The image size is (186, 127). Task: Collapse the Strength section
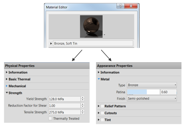pos(7,93)
